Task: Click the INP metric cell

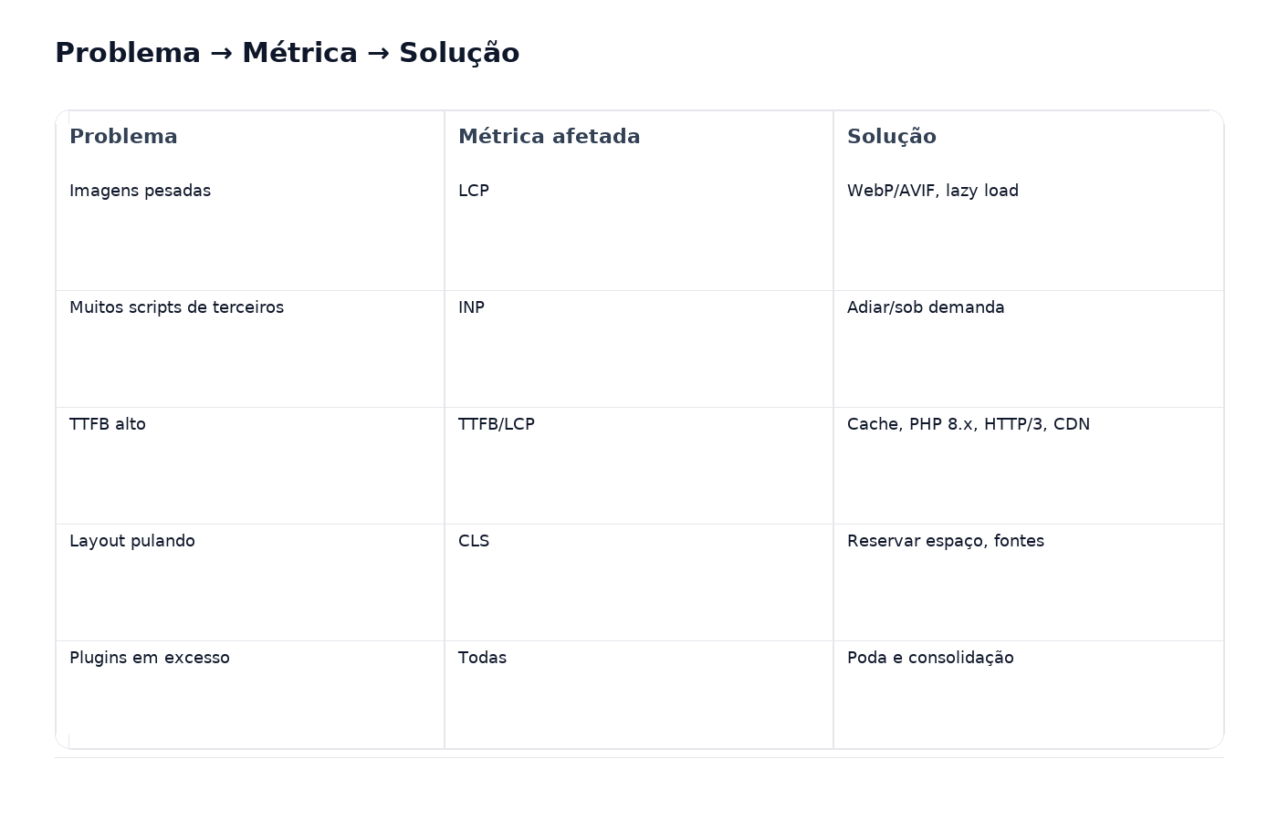Action: [471, 307]
